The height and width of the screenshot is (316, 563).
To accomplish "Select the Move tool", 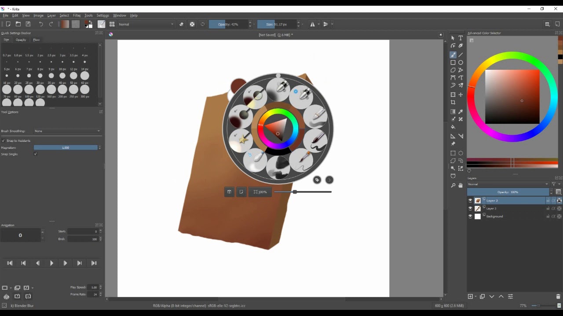I will [x=461, y=95].
